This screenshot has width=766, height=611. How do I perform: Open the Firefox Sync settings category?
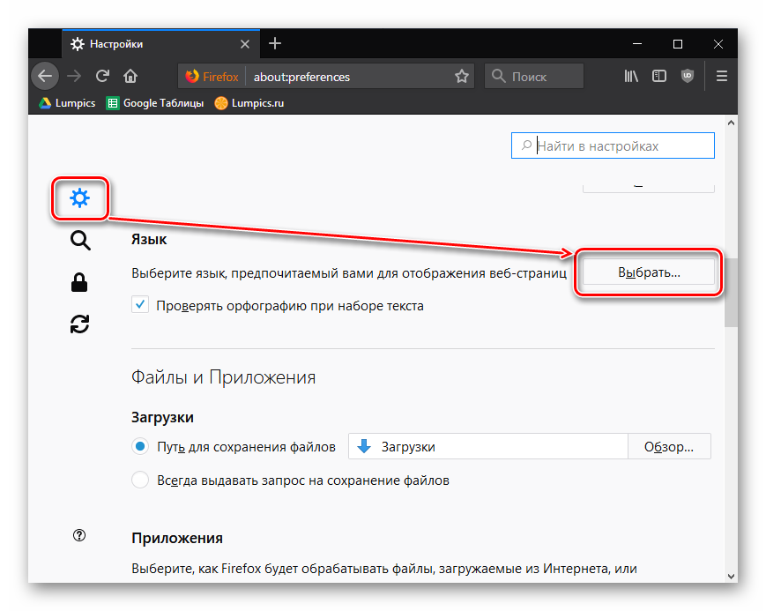80,324
